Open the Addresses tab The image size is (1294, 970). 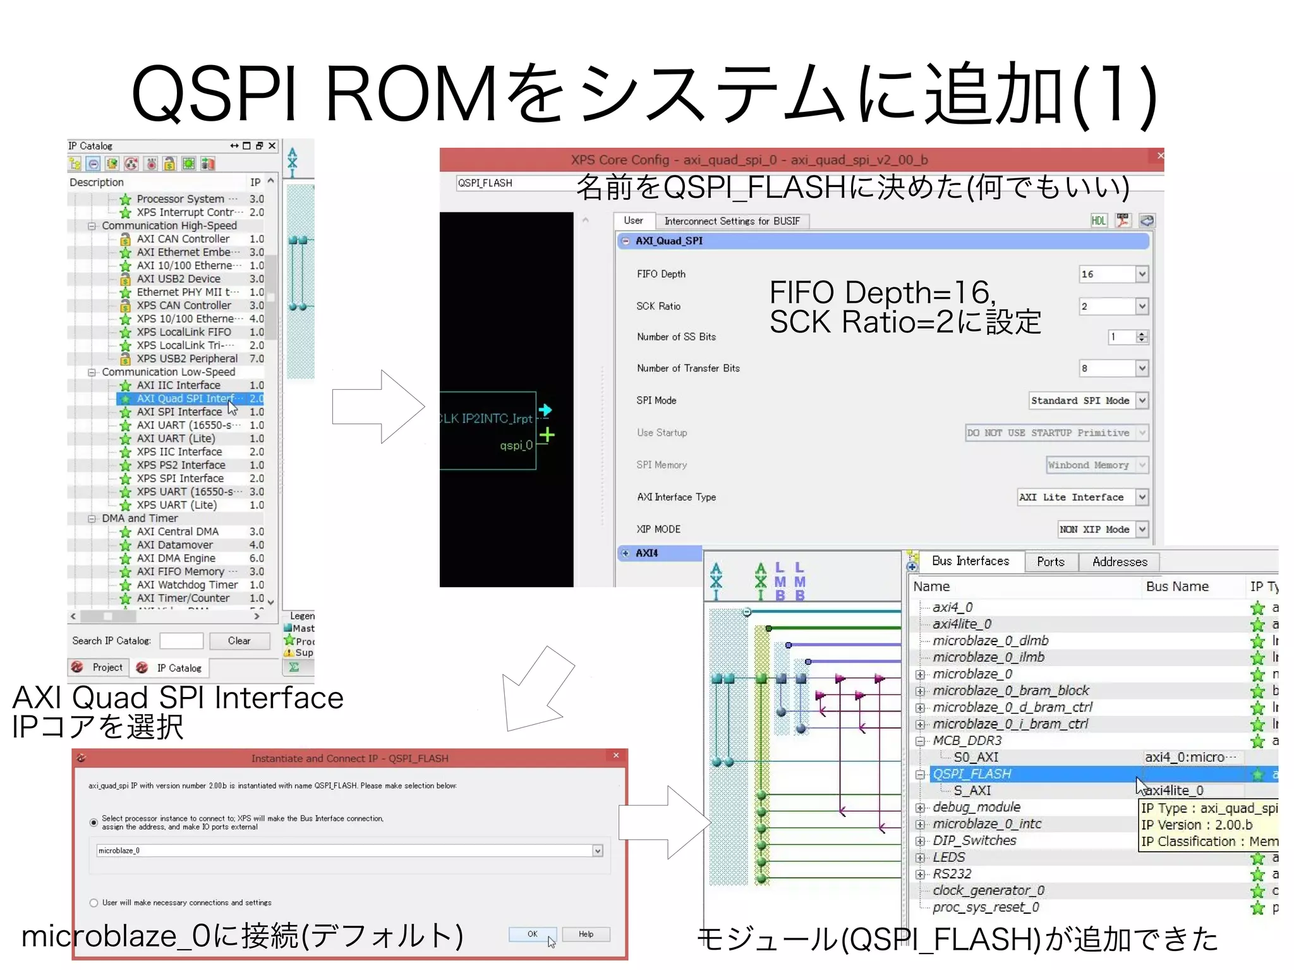point(1120,562)
